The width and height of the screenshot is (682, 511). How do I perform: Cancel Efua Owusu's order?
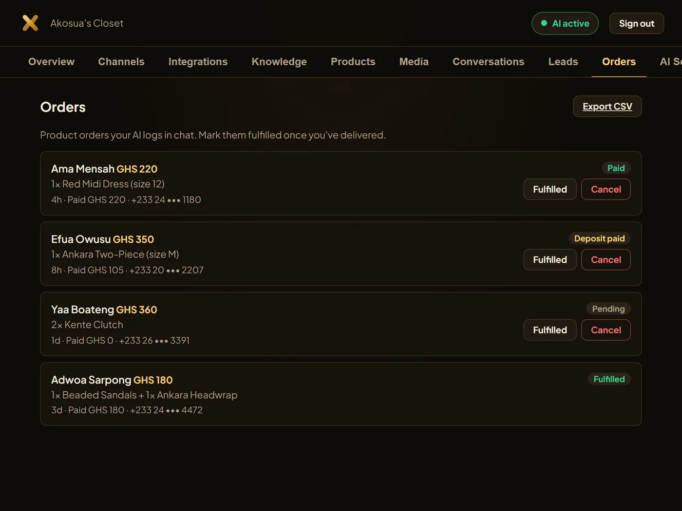coord(606,260)
